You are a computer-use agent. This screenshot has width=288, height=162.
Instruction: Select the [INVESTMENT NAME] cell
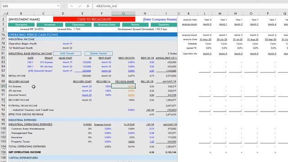click(x=24, y=19)
